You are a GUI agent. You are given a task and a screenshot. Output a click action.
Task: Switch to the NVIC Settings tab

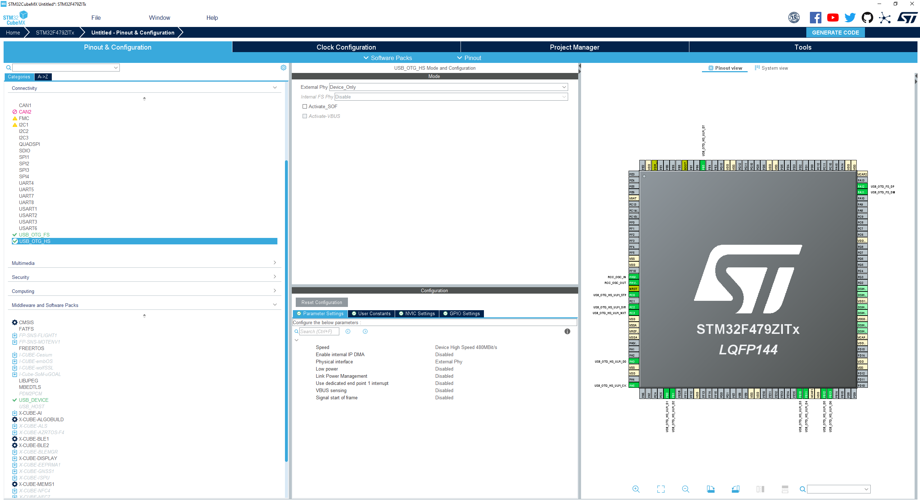pyautogui.click(x=417, y=313)
